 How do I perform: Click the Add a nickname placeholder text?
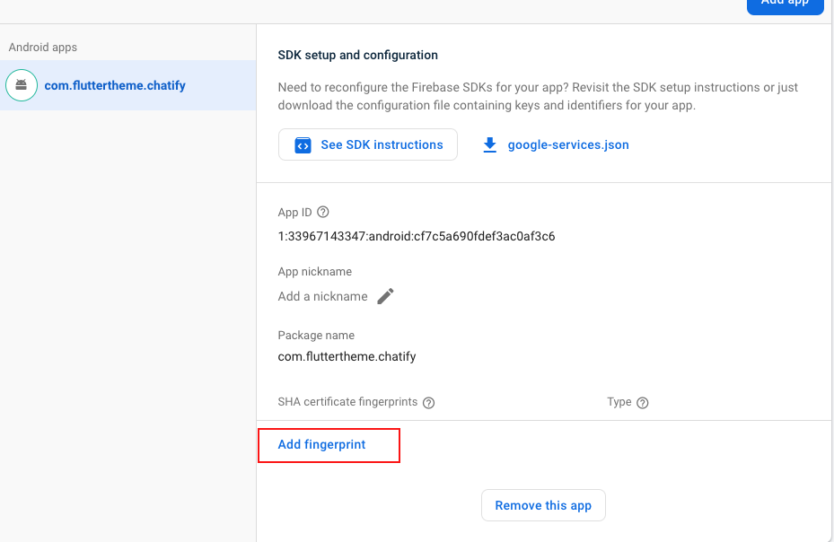(322, 297)
